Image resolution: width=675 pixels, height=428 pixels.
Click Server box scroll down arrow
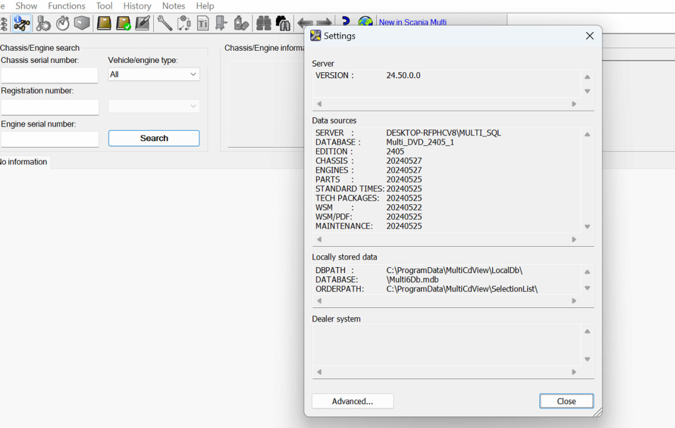587,91
